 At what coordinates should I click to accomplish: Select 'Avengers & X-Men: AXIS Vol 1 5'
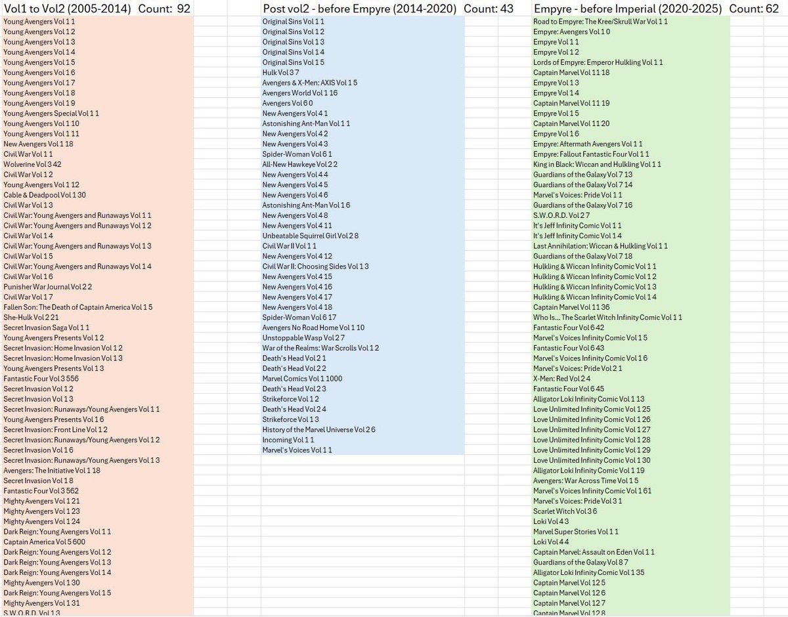tap(310, 83)
